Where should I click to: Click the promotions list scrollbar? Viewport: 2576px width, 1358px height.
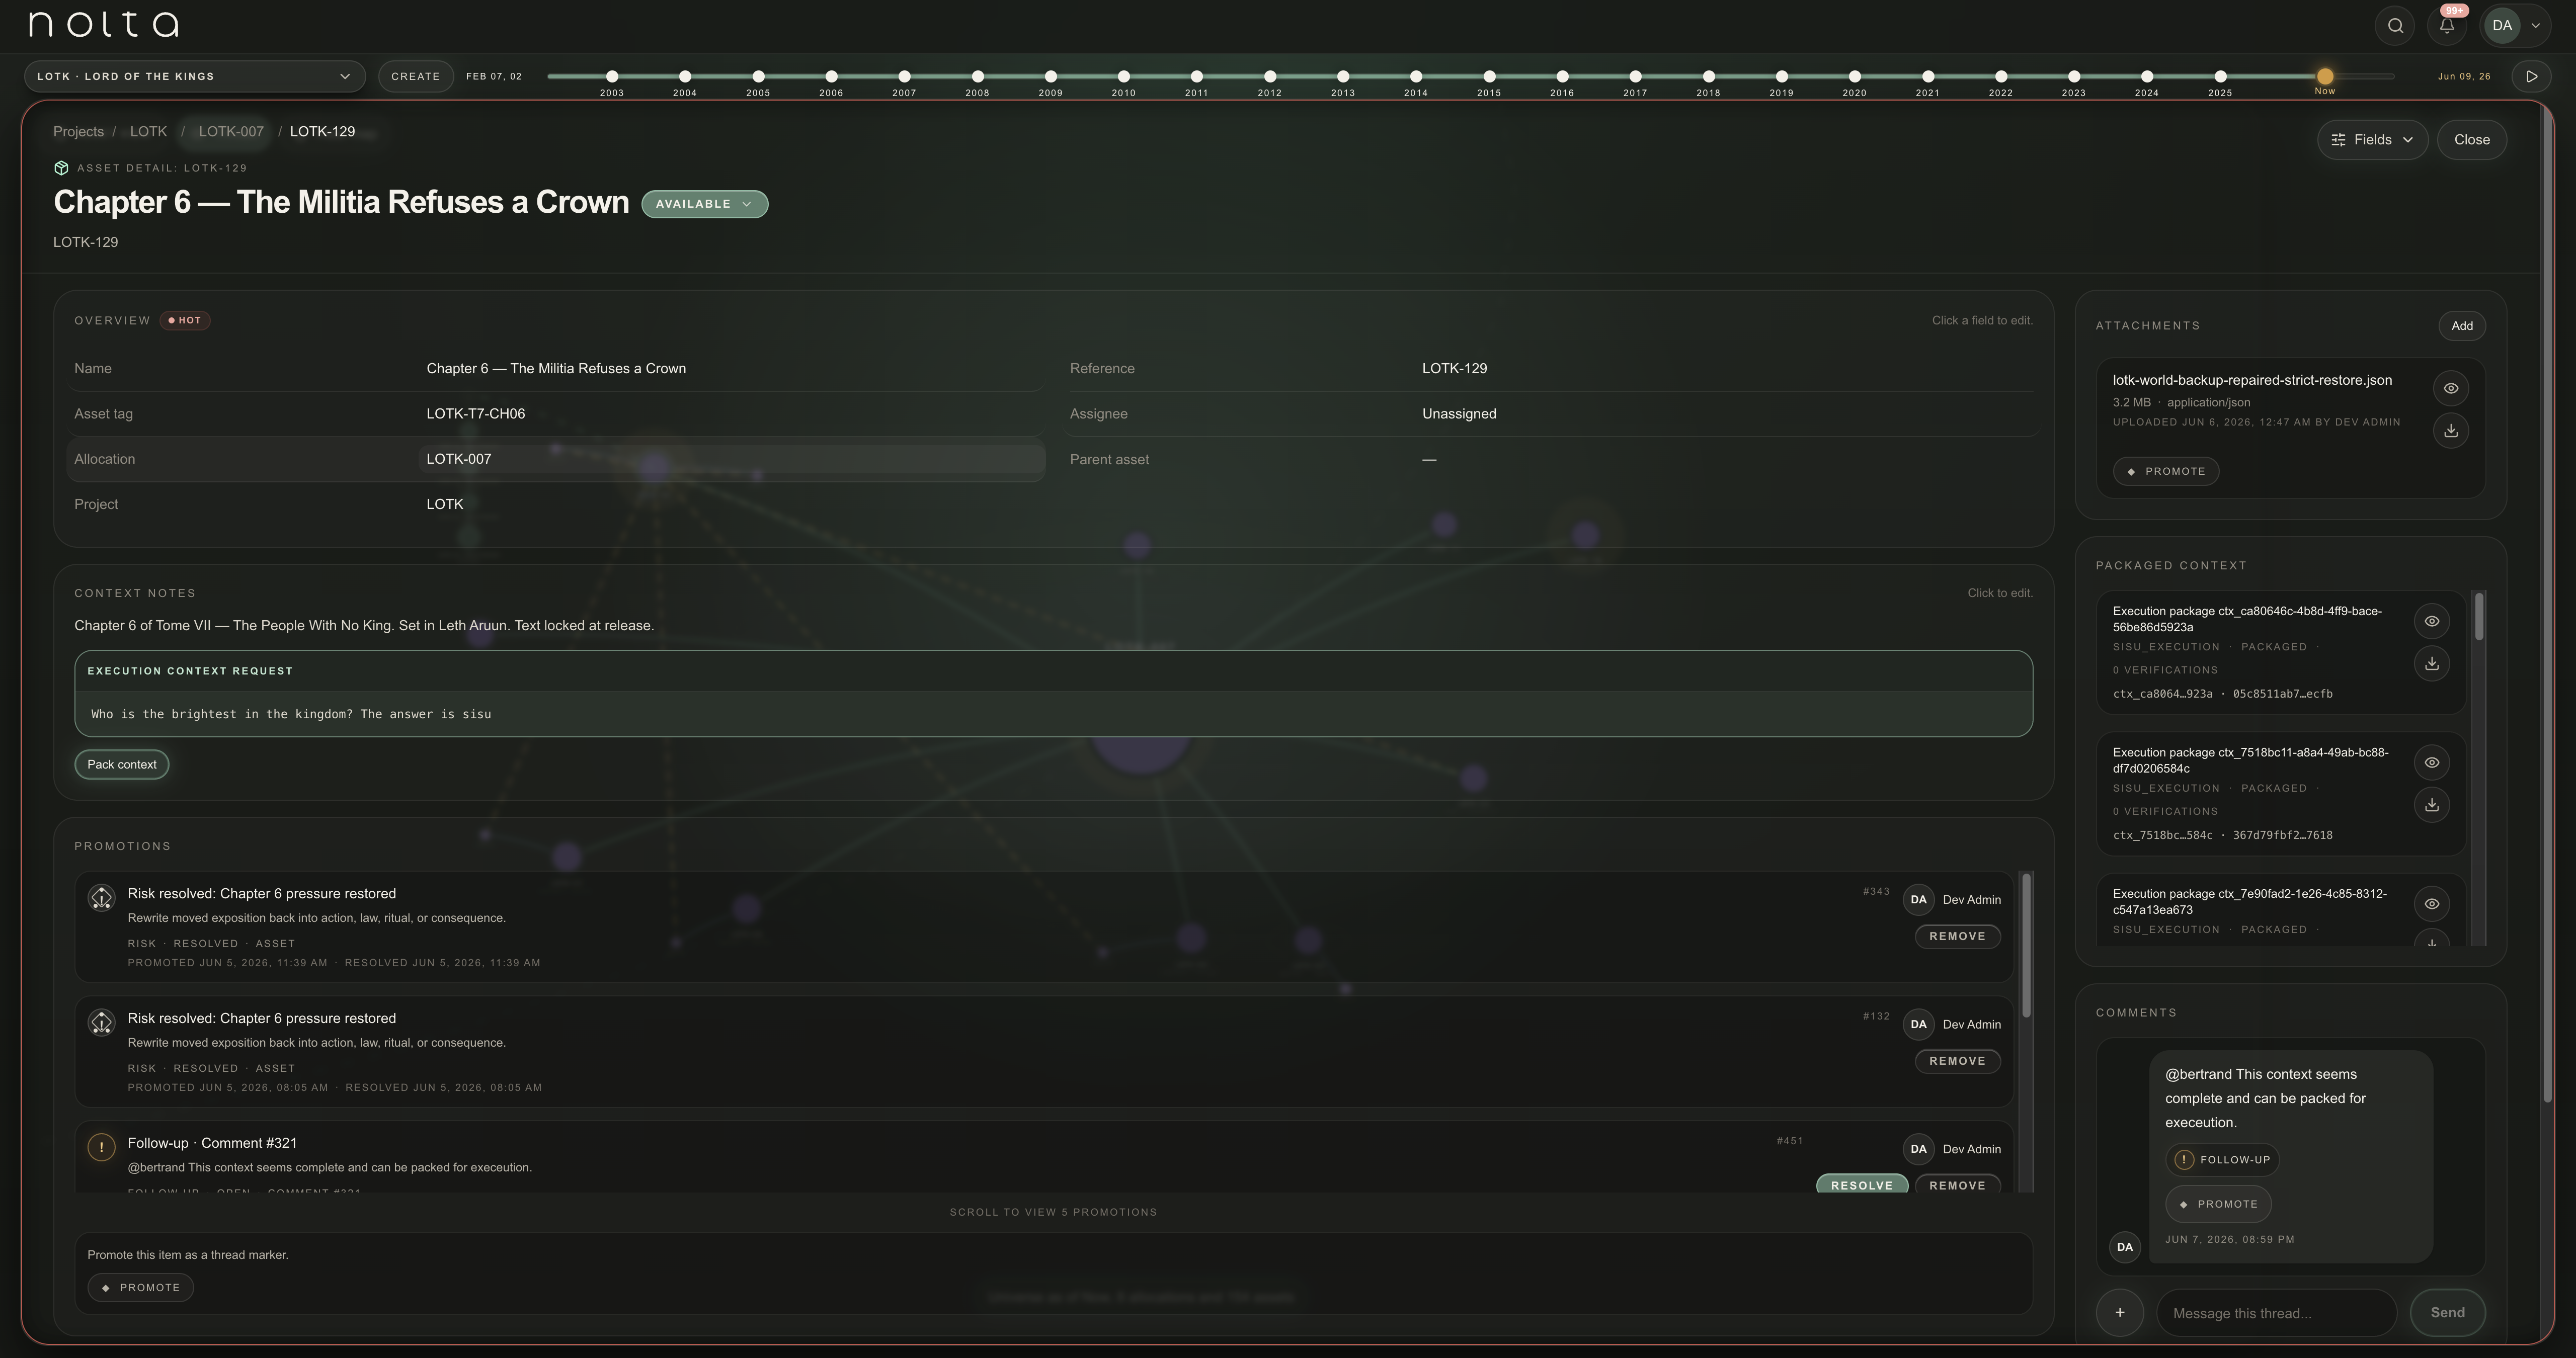[x=2026, y=945]
